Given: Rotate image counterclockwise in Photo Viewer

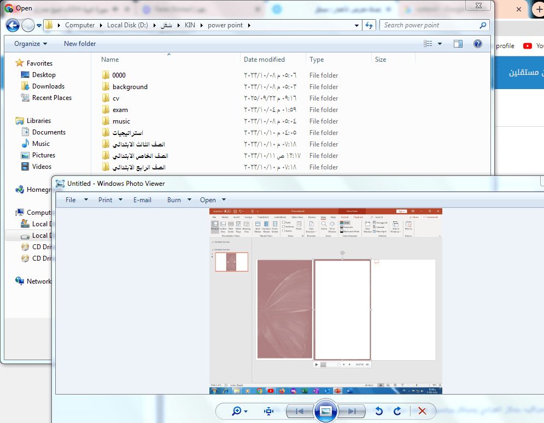Looking at the screenshot, I should (x=379, y=411).
